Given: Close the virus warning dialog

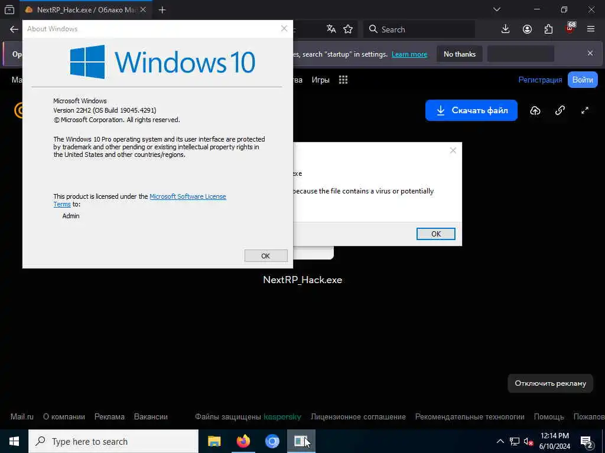Looking at the screenshot, I should 453,150.
